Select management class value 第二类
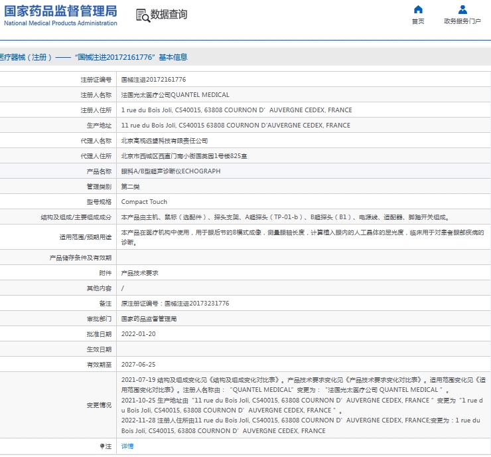This screenshot has height=457, width=491. tap(131, 187)
